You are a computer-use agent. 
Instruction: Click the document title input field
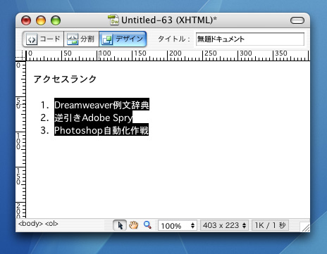click(x=250, y=39)
